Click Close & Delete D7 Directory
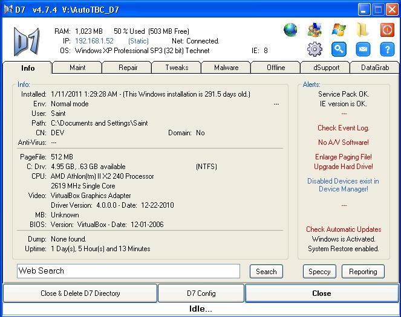The image size is (401, 317). tap(80, 293)
